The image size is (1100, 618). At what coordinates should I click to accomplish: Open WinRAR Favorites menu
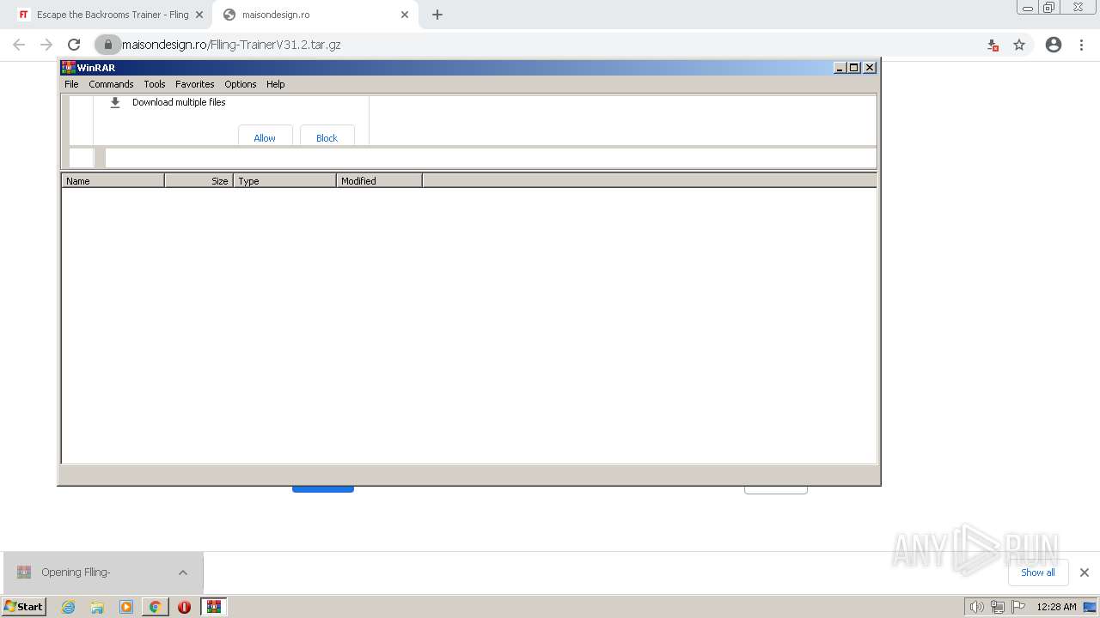pos(195,84)
